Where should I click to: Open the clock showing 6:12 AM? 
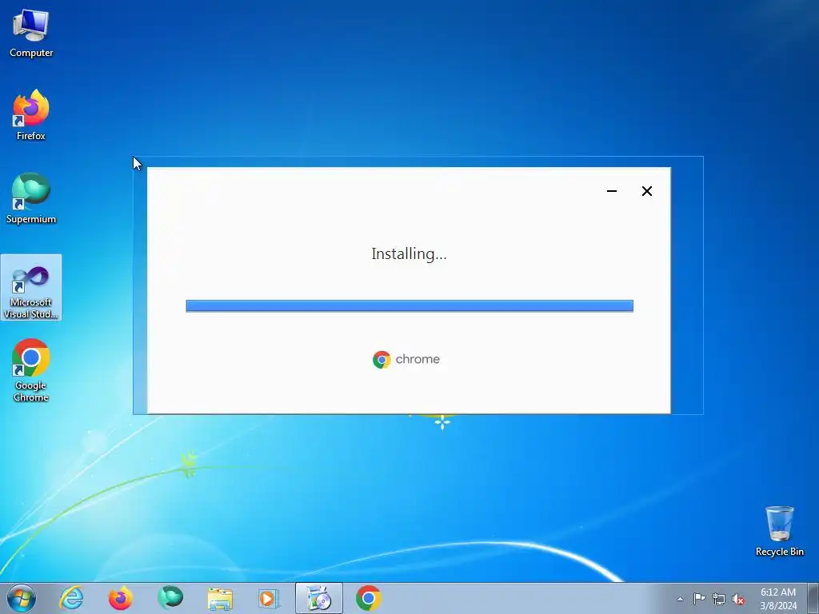777,598
